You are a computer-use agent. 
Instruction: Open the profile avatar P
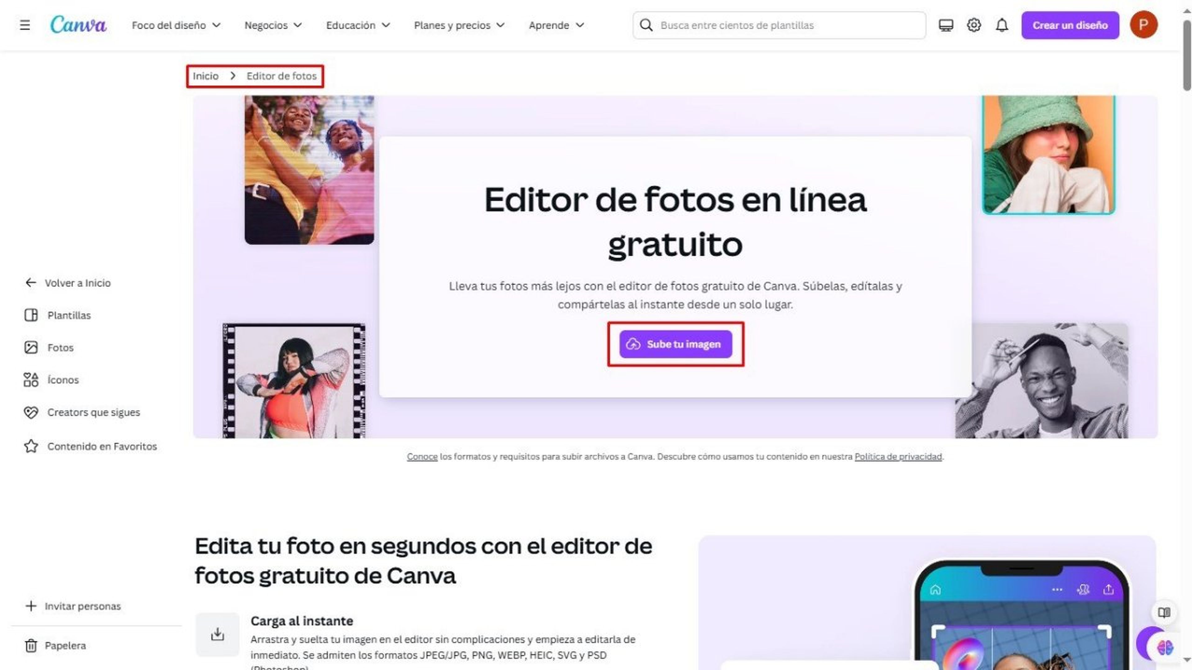click(x=1143, y=25)
